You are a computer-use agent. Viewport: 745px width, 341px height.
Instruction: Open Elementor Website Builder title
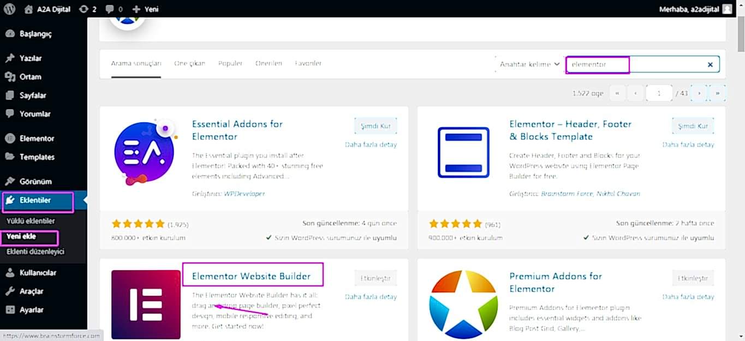(251, 276)
